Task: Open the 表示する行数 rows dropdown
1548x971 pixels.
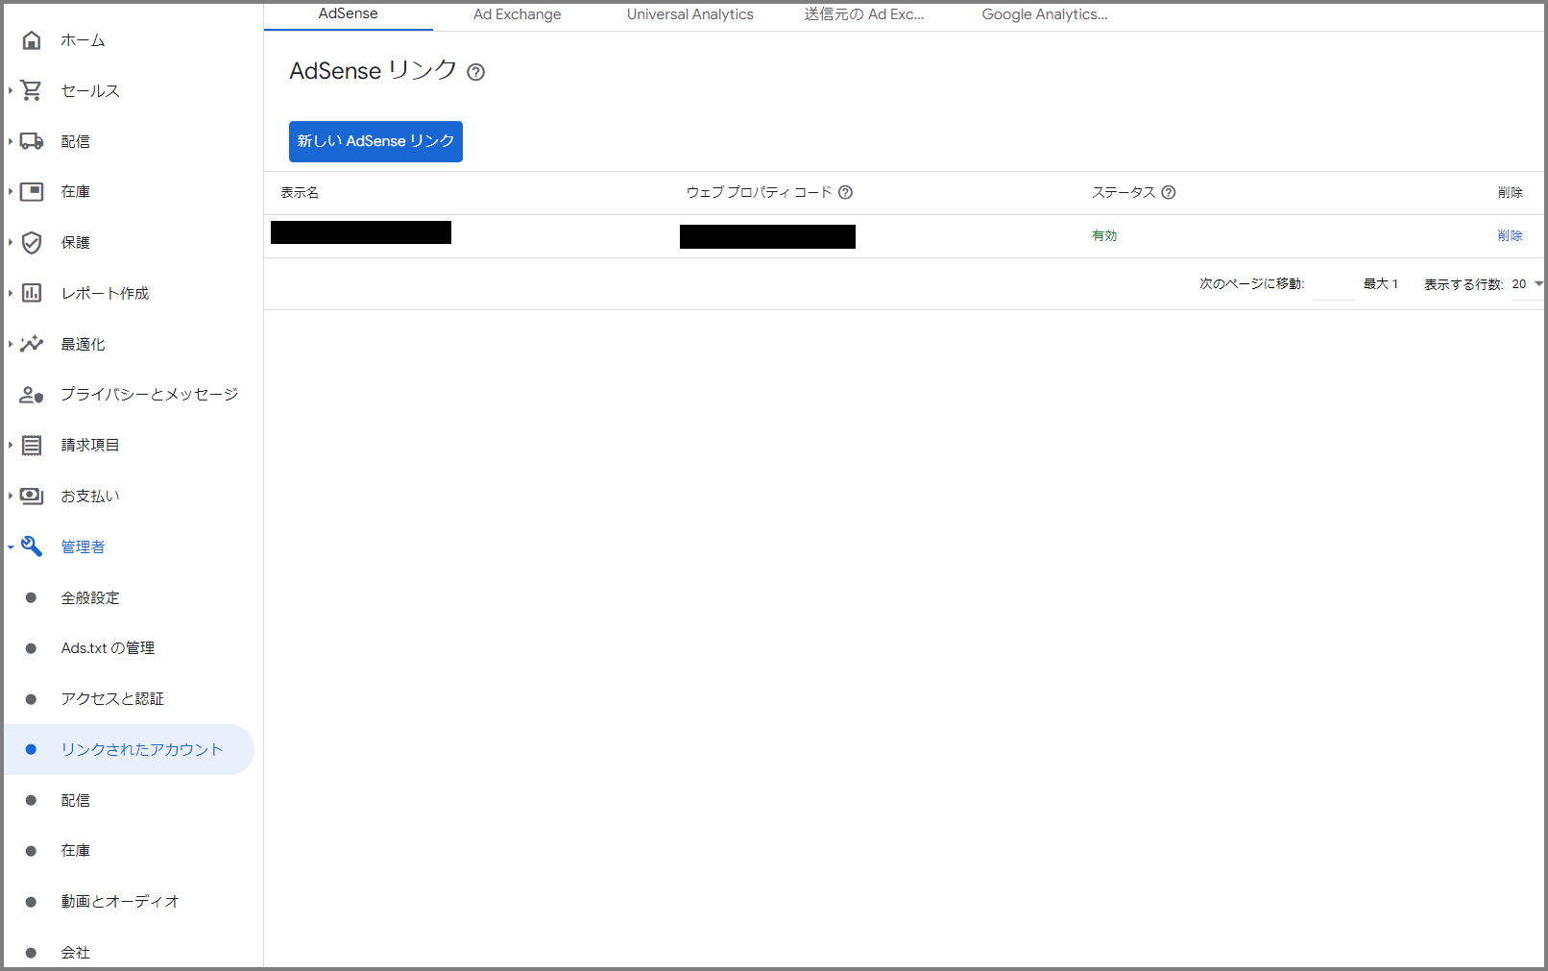Action: tap(1527, 284)
